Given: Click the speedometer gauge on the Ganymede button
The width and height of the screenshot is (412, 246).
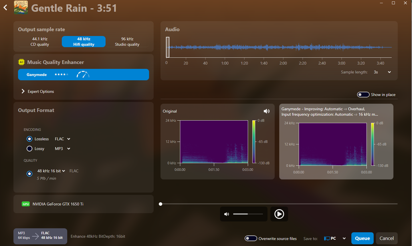Looking at the screenshot, I should (x=83, y=74).
